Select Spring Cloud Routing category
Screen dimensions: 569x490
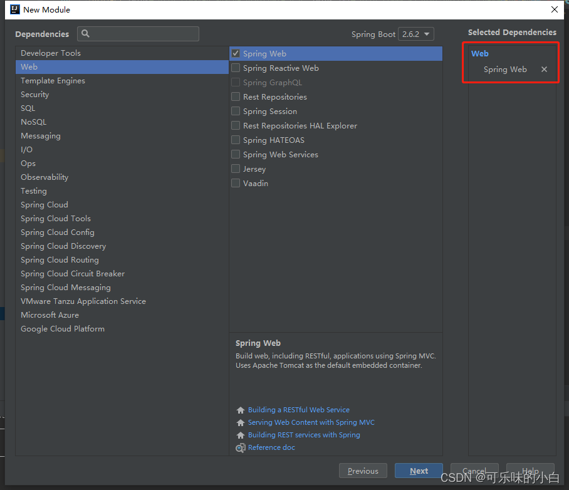click(122, 260)
